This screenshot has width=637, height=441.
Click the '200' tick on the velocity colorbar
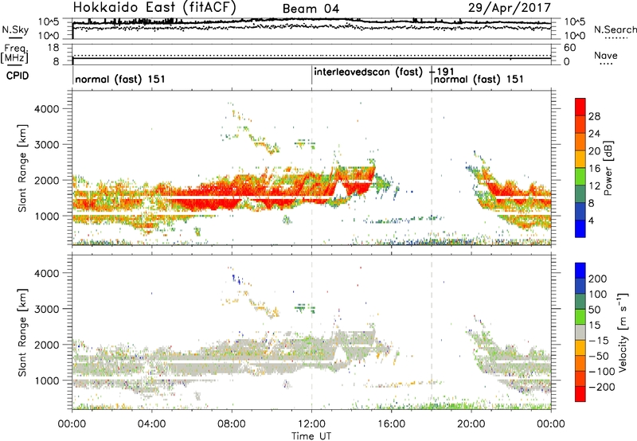[x=598, y=279]
